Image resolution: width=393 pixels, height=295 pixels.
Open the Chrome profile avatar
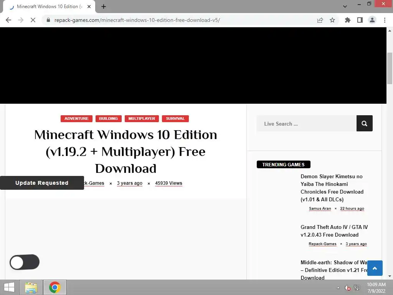click(372, 20)
